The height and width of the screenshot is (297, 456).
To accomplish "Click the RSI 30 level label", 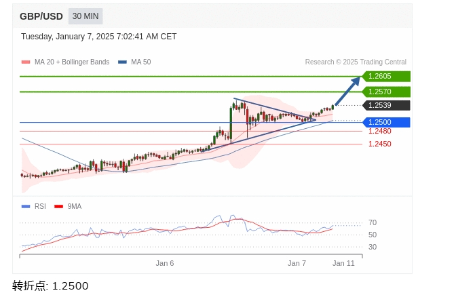I will (x=373, y=247).
